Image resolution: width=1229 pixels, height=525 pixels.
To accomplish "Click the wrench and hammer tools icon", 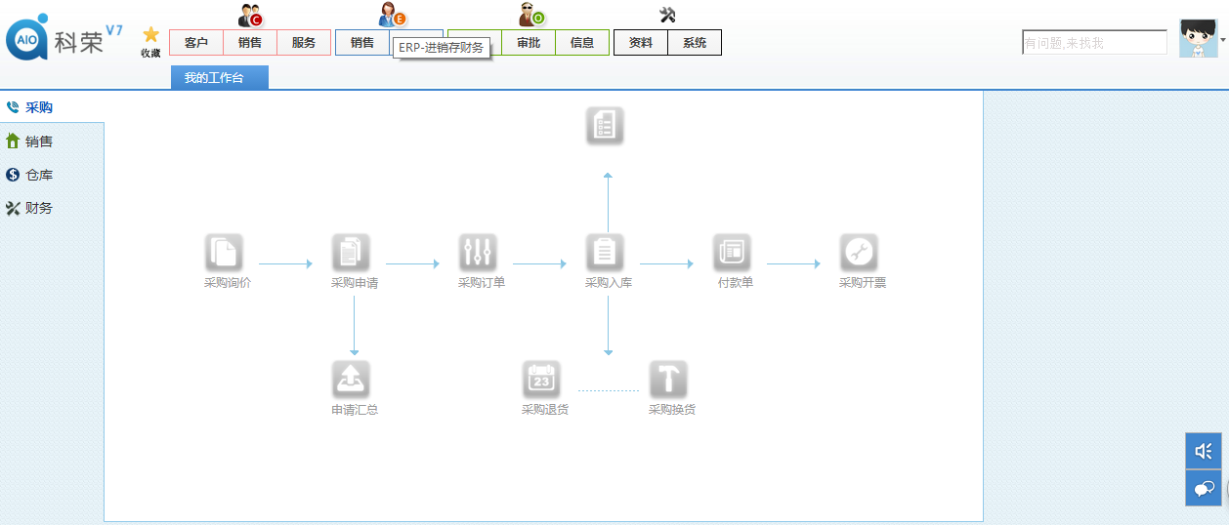I will tap(668, 15).
